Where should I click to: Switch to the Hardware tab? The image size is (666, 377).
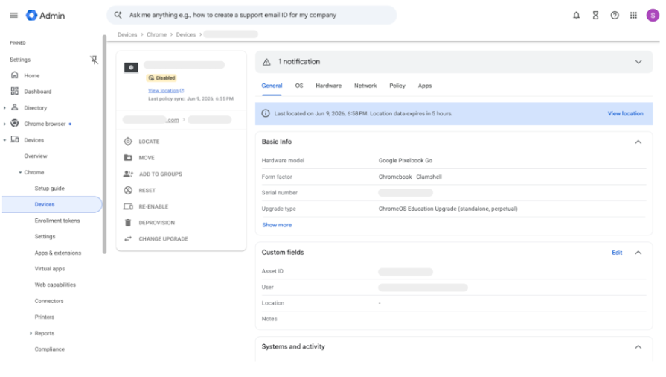(328, 86)
